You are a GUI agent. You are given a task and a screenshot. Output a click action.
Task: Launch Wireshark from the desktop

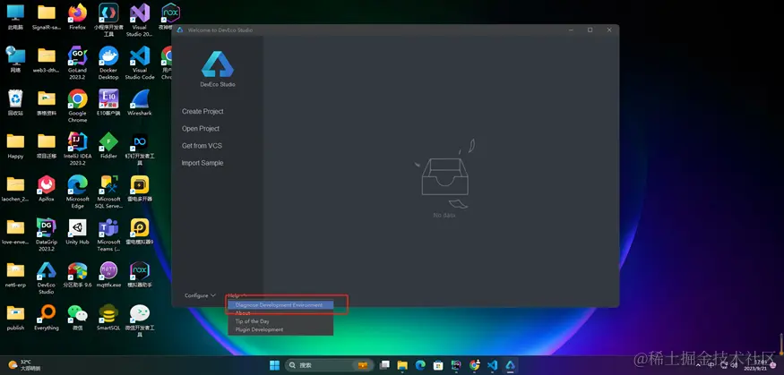[x=140, y=103]
